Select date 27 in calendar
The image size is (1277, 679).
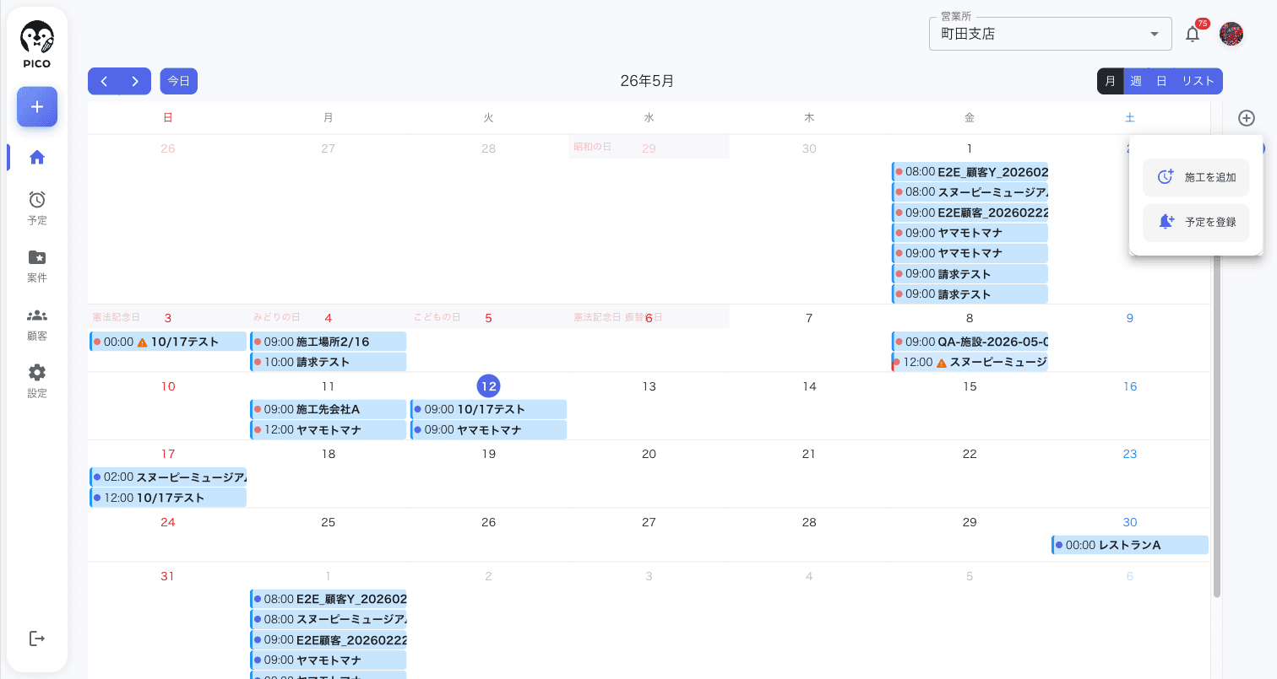pos(649,522)
